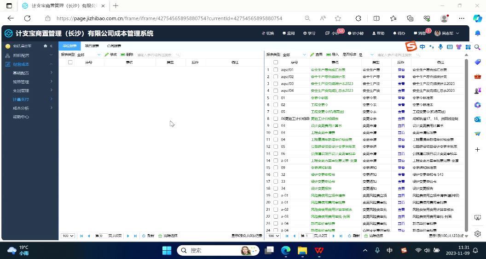Open 预算管理 in the sidebar
The height and width of the screenshot is (259, 486).
pyautogui.click(x=29, y=82)
